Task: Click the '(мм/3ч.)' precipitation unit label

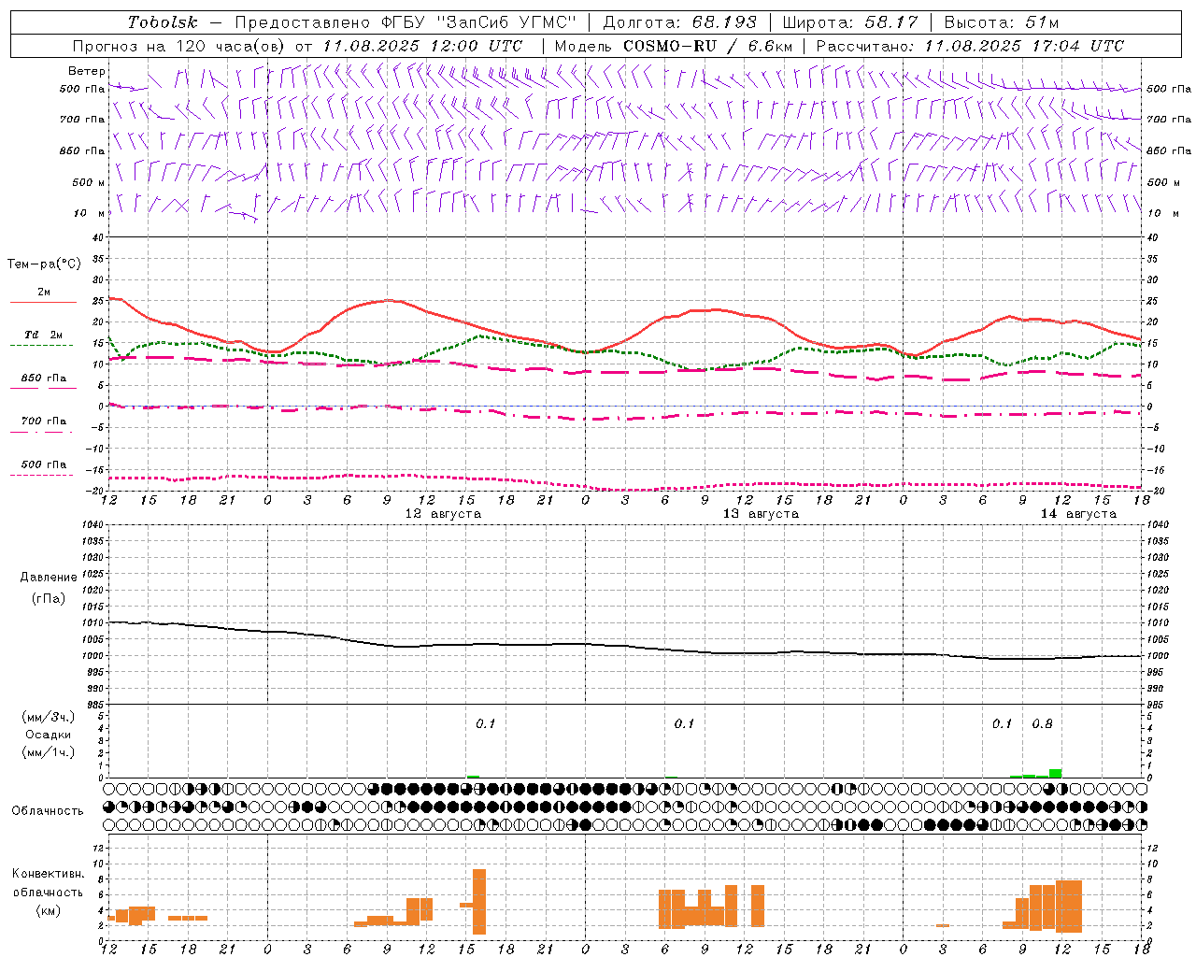Action: point(49,717)
